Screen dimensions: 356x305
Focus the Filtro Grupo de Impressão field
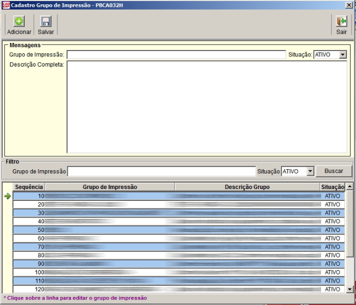(x=162, y=171)
